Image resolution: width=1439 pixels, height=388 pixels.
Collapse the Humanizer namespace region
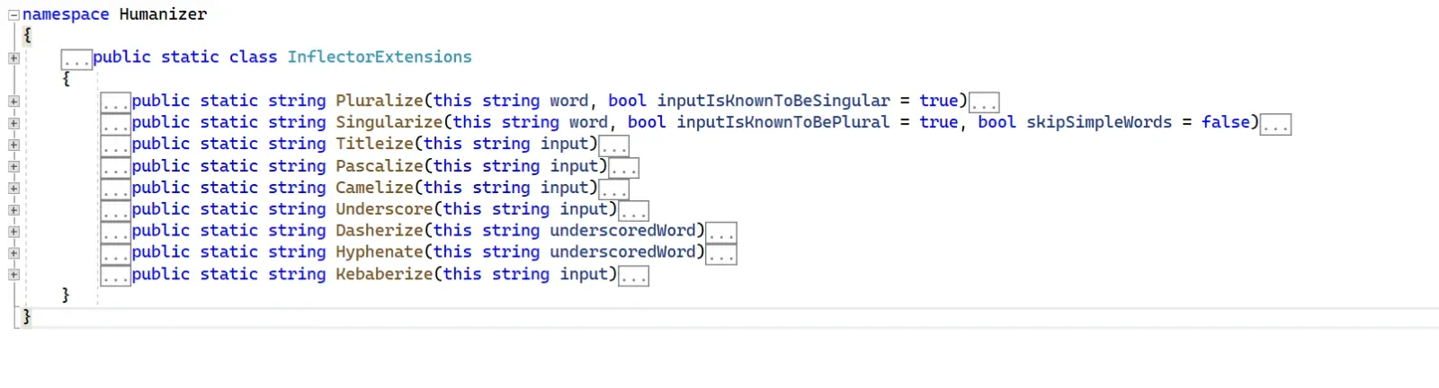click(x=13, y=15)
